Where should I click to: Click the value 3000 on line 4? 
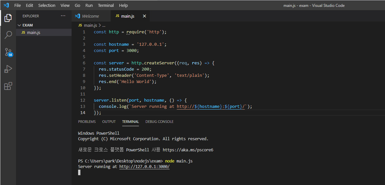click(x=131, y=51)
